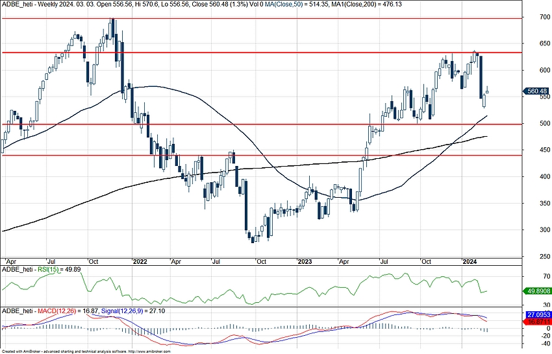Click the -40 level on MACD axis
This screenshot has height=354, width=552.
(545, 344)
